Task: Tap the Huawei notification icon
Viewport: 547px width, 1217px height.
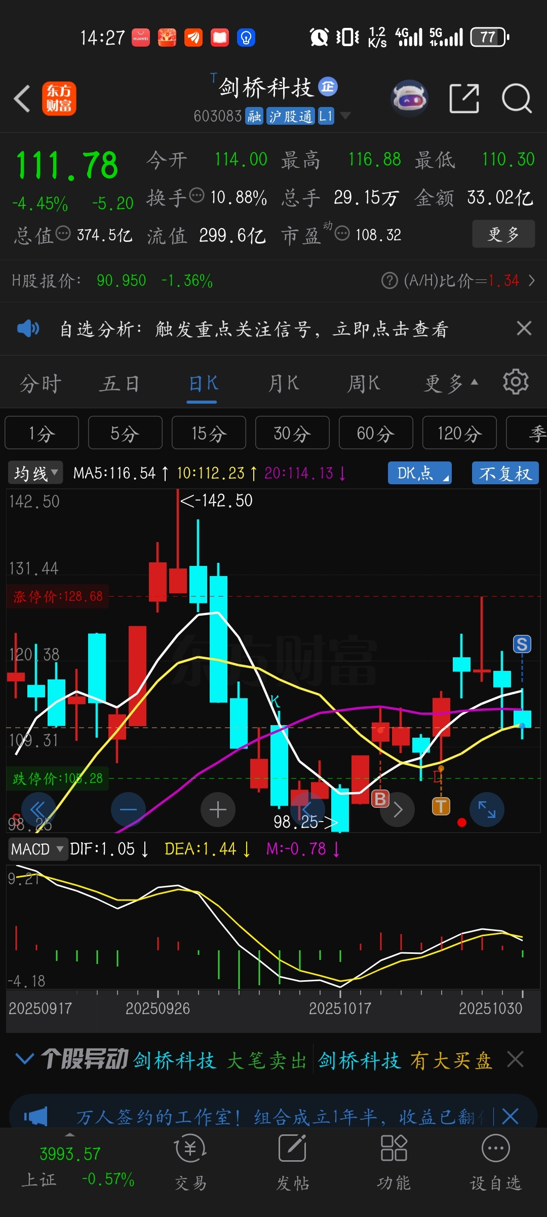Action: click(x=141, y=38)
